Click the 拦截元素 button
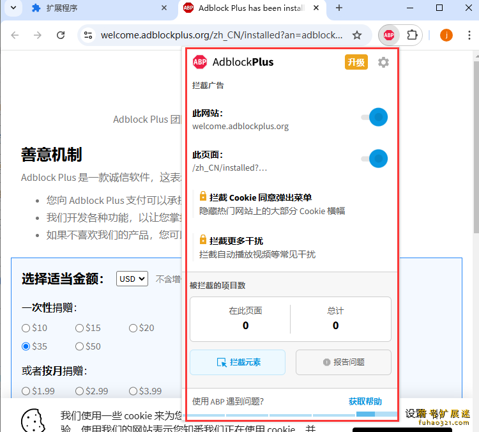479x432 pixels. 238,362
